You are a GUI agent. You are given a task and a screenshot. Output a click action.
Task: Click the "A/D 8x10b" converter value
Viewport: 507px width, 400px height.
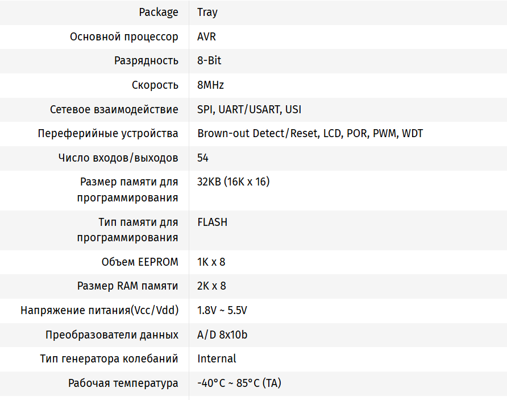pos(222,335)
